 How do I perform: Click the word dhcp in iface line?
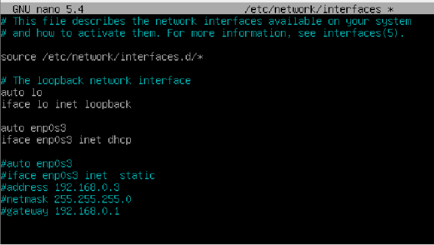tap(119, 140)
